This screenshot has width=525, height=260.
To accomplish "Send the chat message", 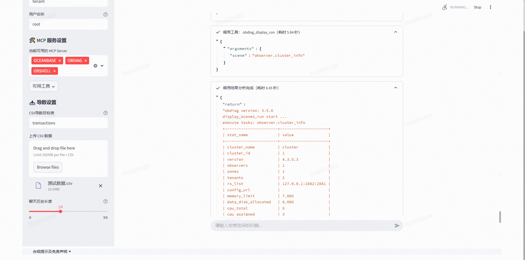I will click(x=397, y=226).
